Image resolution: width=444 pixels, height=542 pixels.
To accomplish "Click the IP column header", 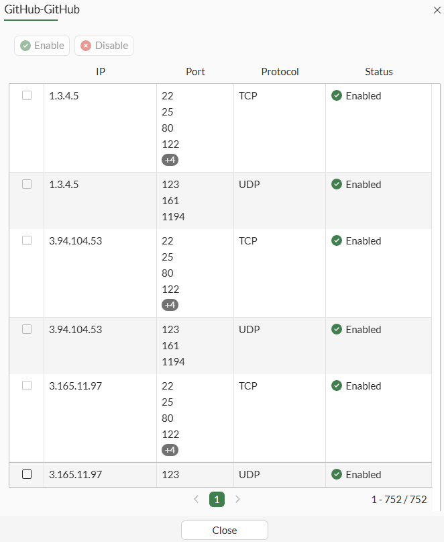I will click(x=100, y=72).
